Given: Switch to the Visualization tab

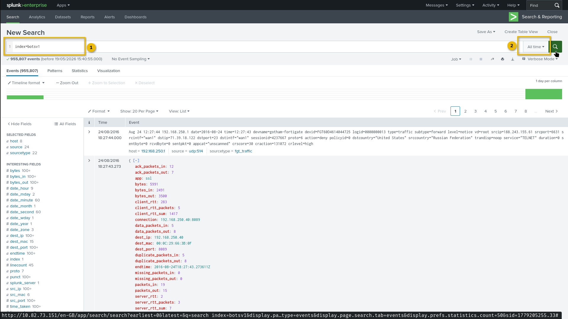Looking at the screenshot, I should 109,71.
